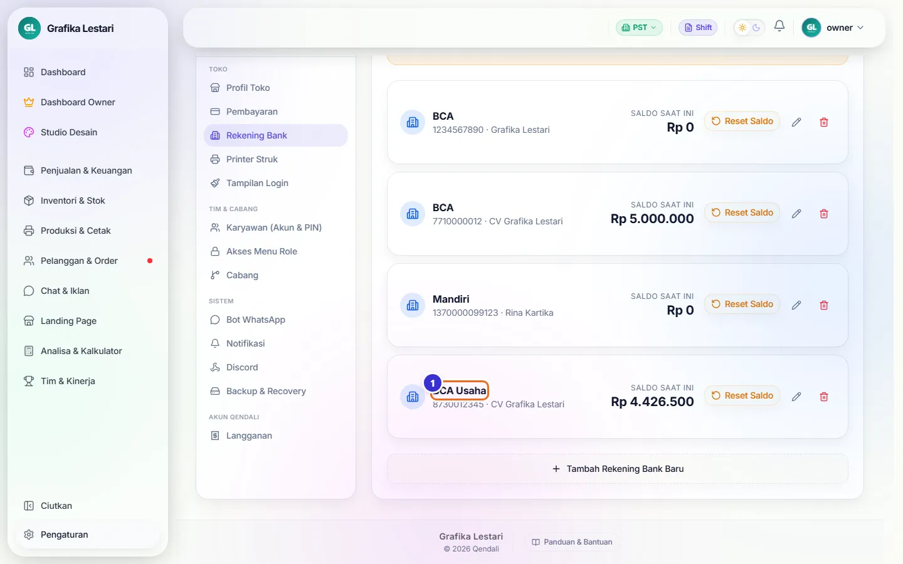Click Tambah Rekening Bank Baru
Image resolution: width=903 pixels, height=564 pixels.
coord(618,469)
